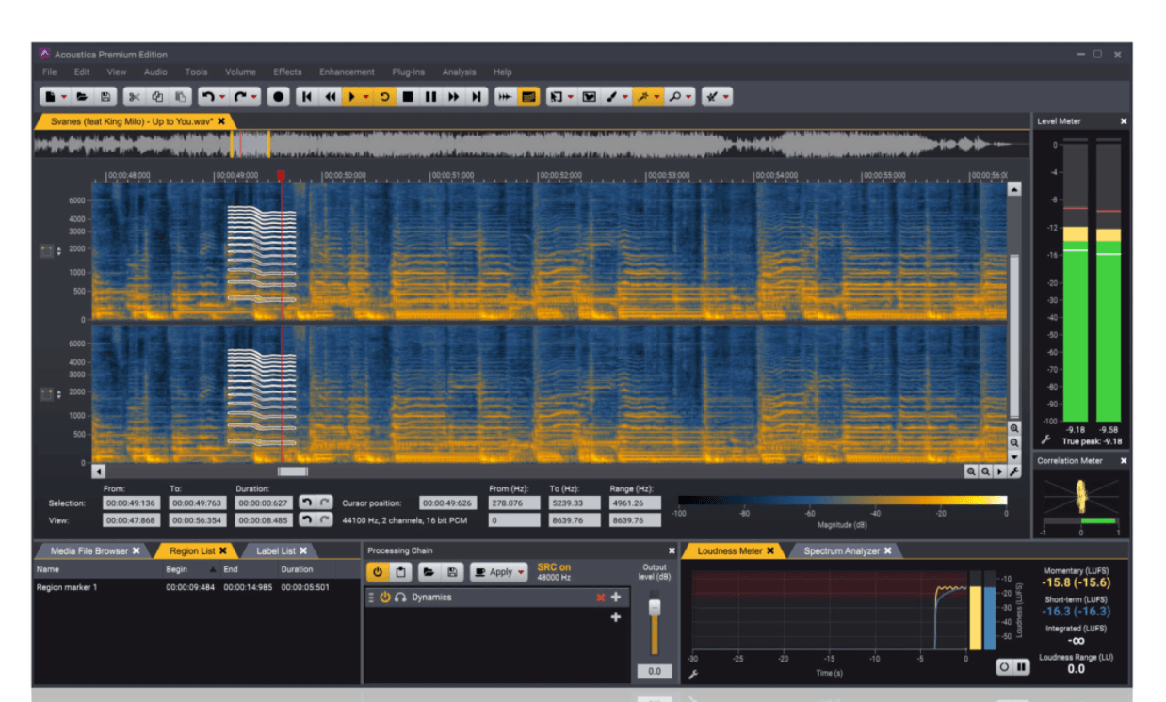1166x702 pixels.
Task: Open the retouch tool dropdown at toolbar end
Action: [726, 96]
